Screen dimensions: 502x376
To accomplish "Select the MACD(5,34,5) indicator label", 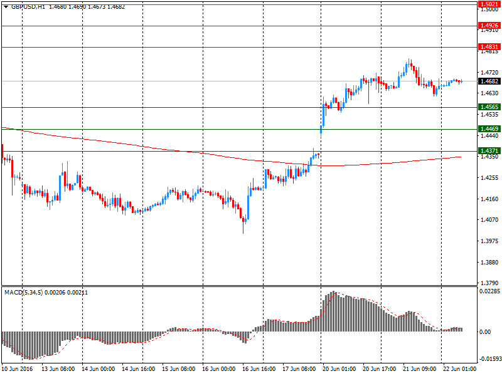I will tap(23, 293).
